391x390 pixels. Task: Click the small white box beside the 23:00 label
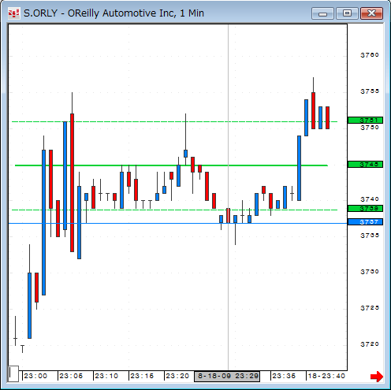(13, 373)
